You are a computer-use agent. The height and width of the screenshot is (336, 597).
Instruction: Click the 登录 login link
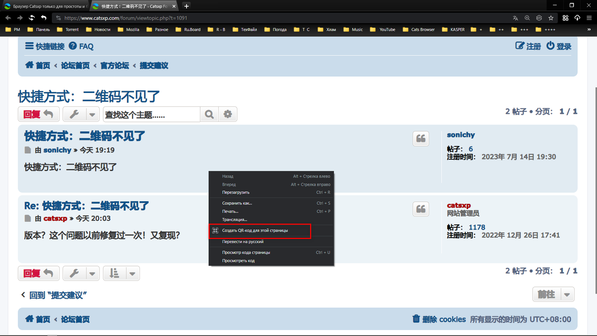click(x=559, y=46)
